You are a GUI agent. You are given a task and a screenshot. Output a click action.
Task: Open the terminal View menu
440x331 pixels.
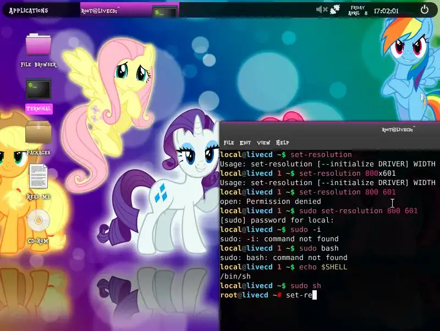tap(263, 143)
